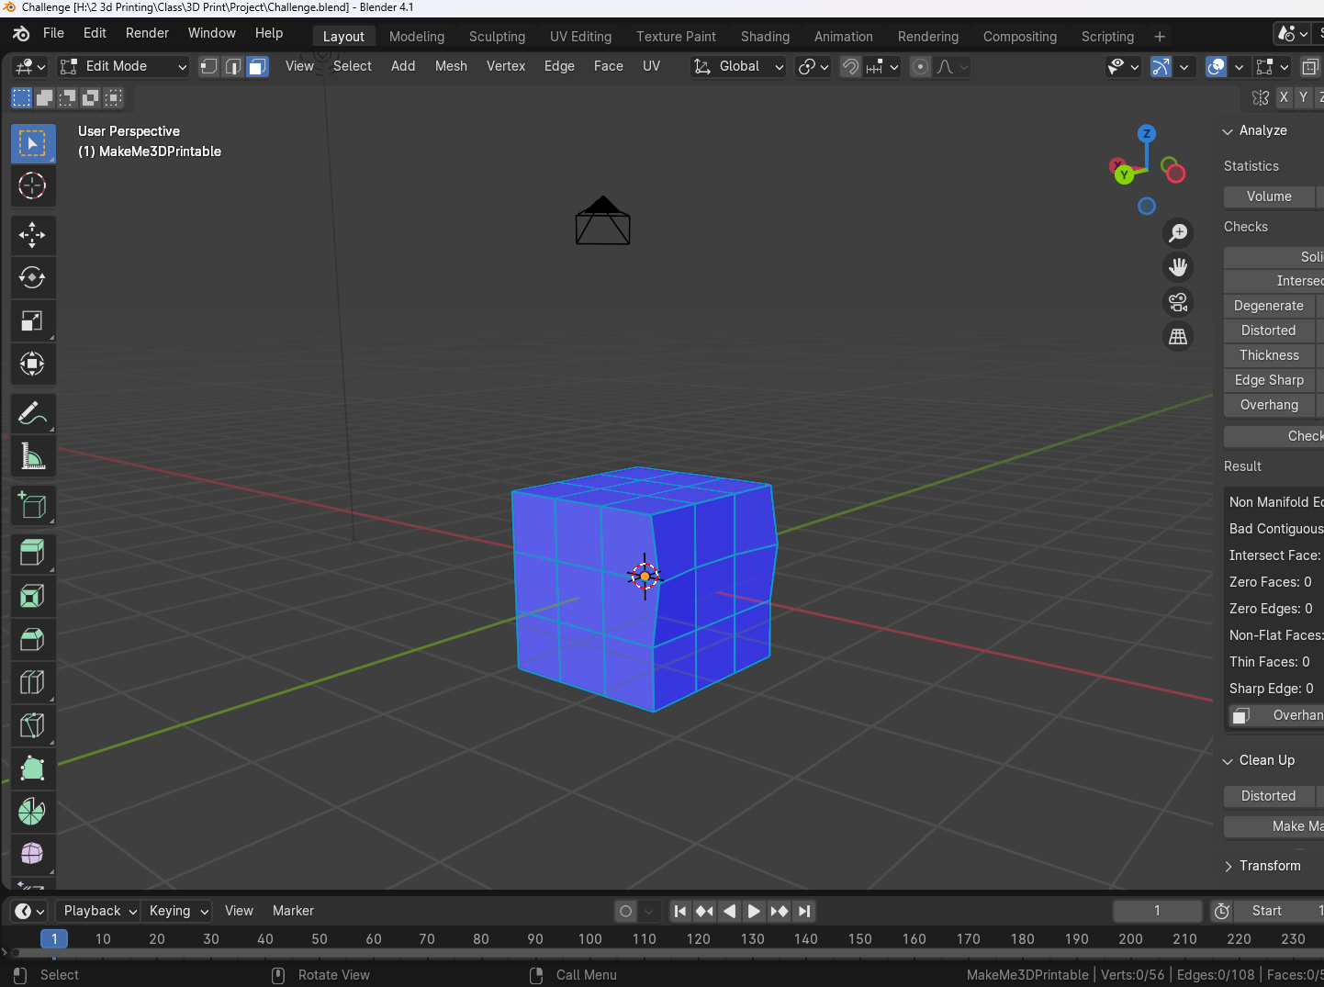1324x987 pixels.
Task: Click the Volume statistics button
Action: tap(1269, 197)
